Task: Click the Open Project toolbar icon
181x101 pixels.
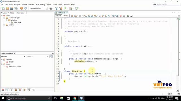Action: pos(12,8)
